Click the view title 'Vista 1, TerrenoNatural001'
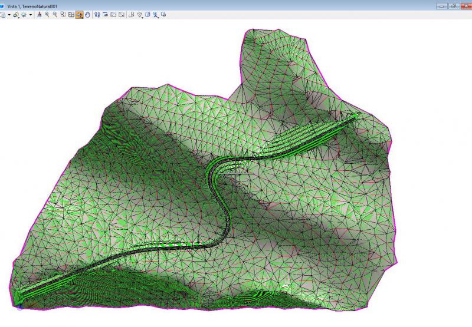Image resolution: width=472 pixels, height=327 pixels. point(32,6)
